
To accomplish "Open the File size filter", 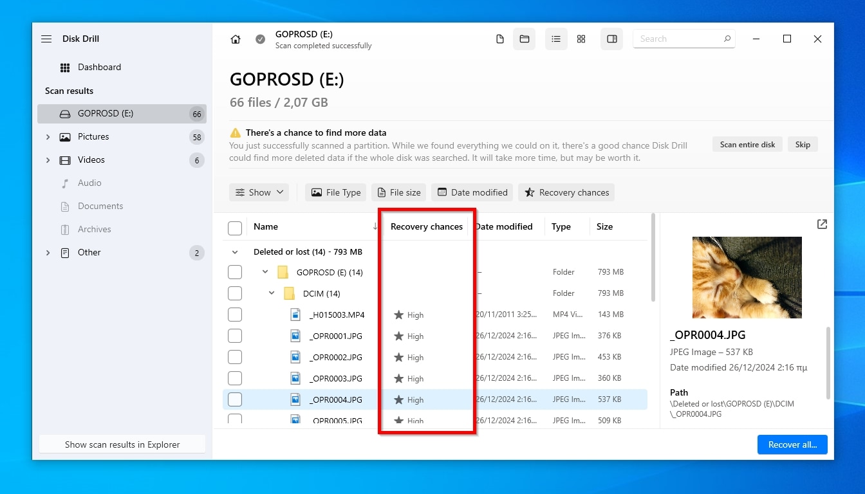I will (398, 192).
